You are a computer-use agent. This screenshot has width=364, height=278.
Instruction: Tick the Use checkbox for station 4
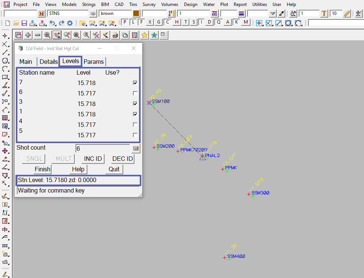coord(135,125)
